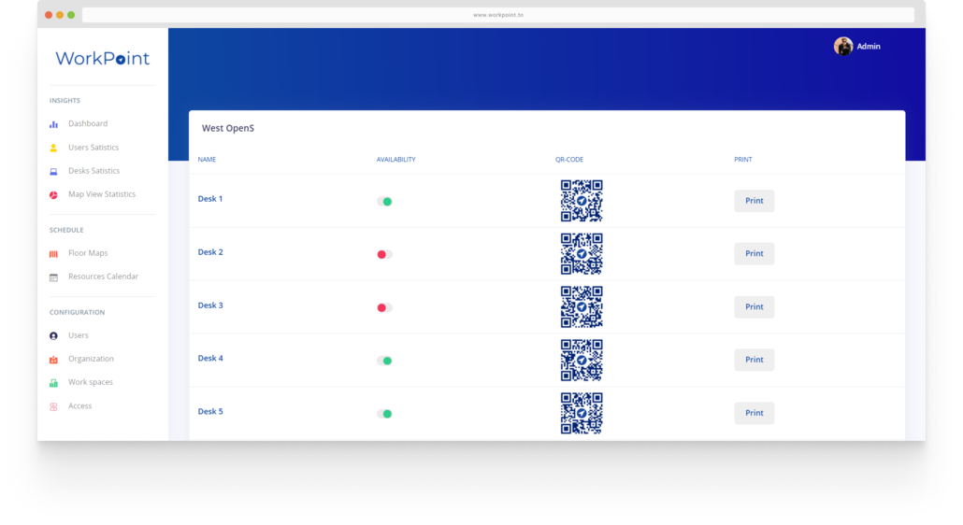Open the Access menu item
Viewport: 963px width, 525px height.
tap(79, 405)
